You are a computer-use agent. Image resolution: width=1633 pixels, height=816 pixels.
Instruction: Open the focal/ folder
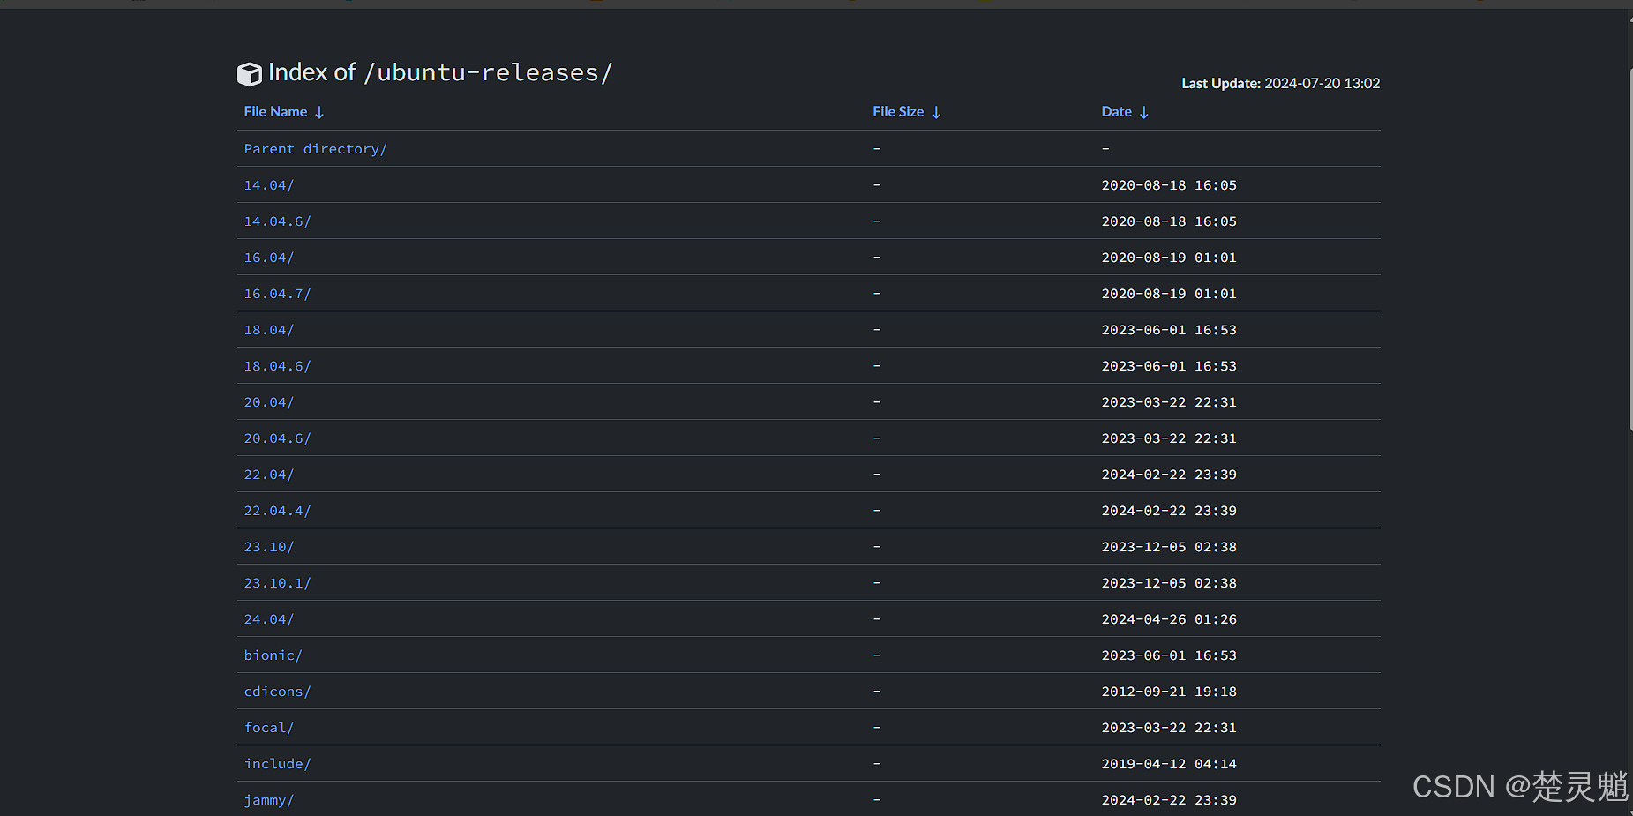click(x=269, y=728)
